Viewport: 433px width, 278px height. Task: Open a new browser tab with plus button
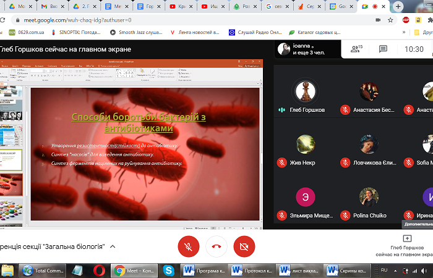[398, 6]
